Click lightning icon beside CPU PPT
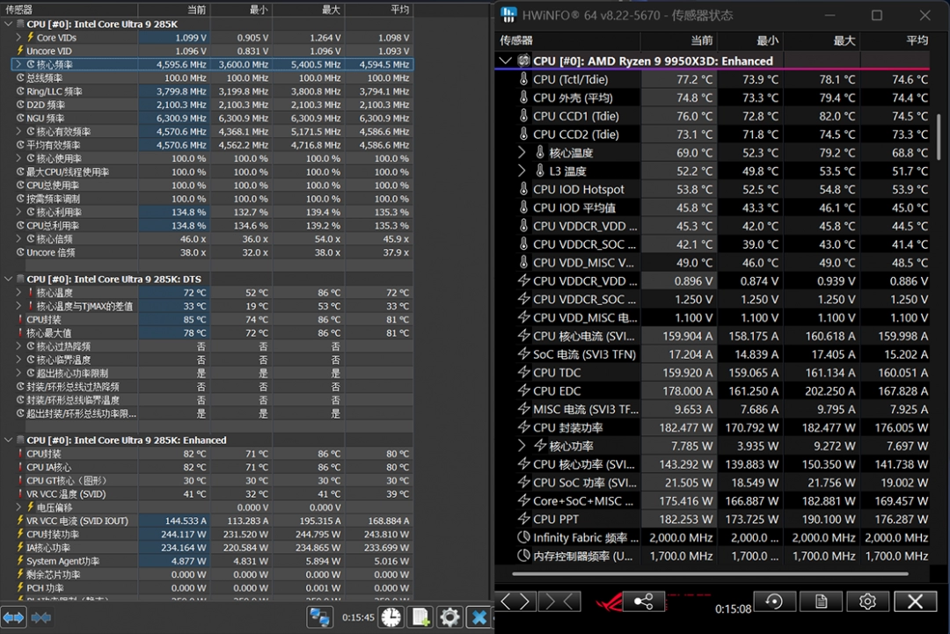 click(x=524, y=519)
